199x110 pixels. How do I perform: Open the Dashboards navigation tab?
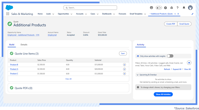[107, 14]
